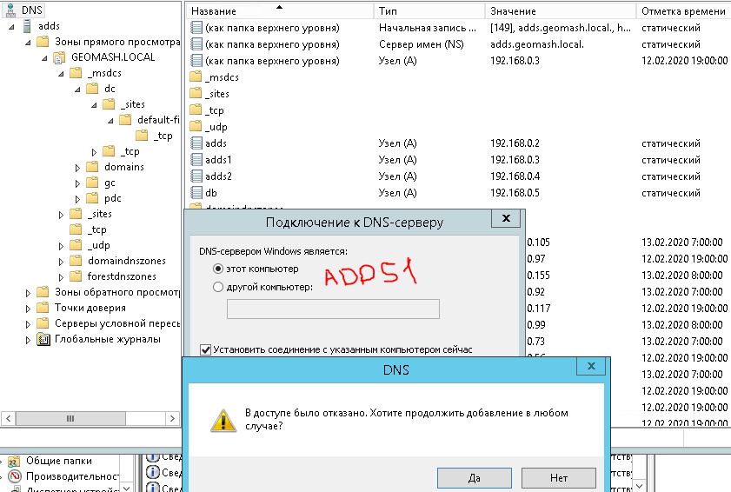Close the DNS warning dialog
Viewport: 731px width, 492px height.
click(591, 366)
